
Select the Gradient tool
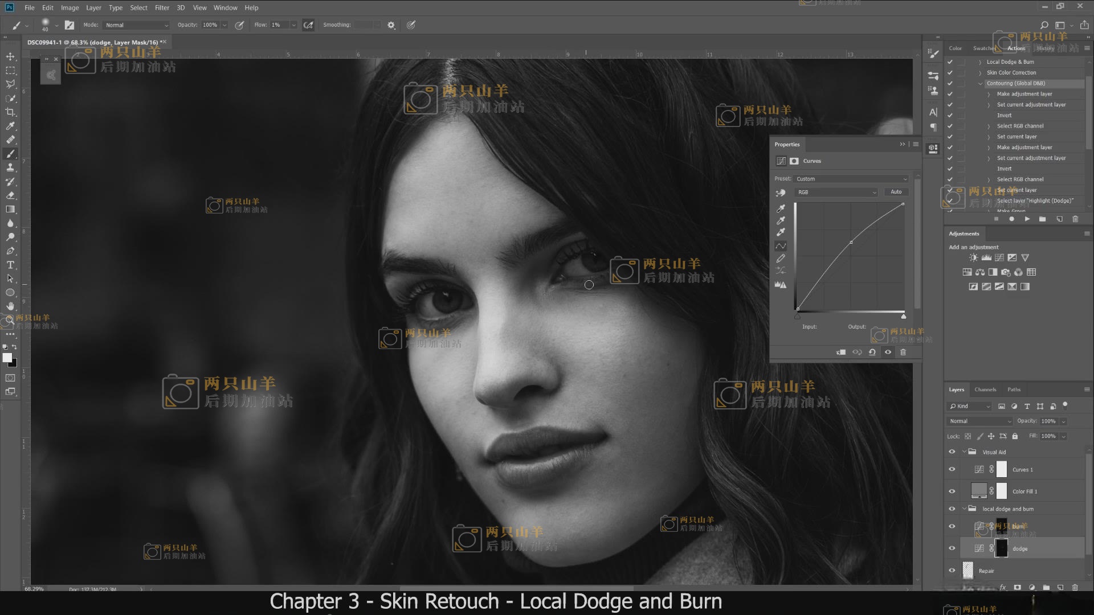pyautogui.click(x=10, y=210)
